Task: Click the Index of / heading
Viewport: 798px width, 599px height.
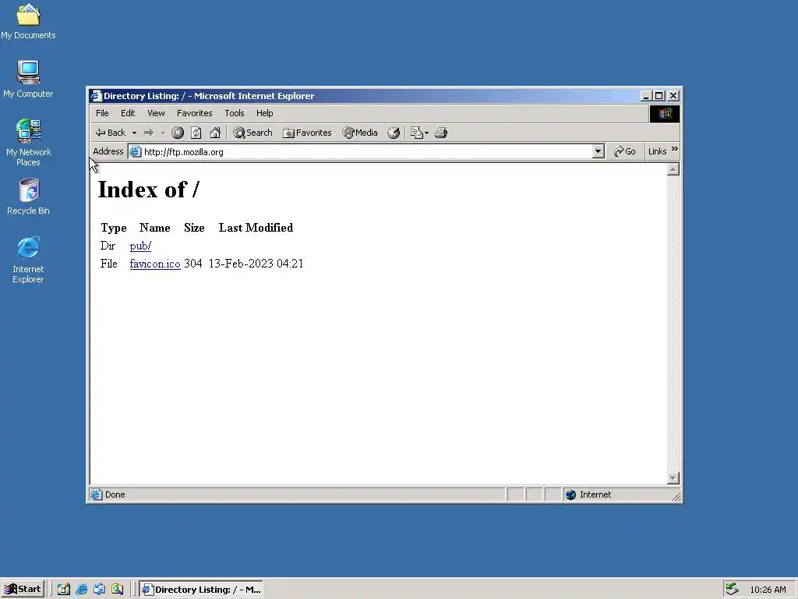Action: pos(149,190)
